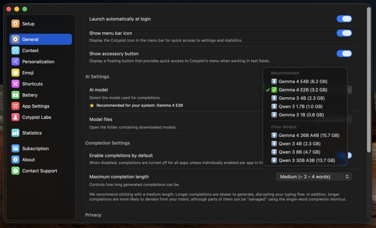Click download icon beside Gemma 4 E4B
Viewport: 376px width, 228px height.
(x=274, y=82)
